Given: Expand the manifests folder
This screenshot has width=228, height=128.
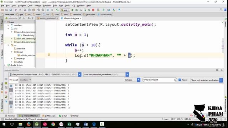Looking at the screenshot, I should click(8, 25).
